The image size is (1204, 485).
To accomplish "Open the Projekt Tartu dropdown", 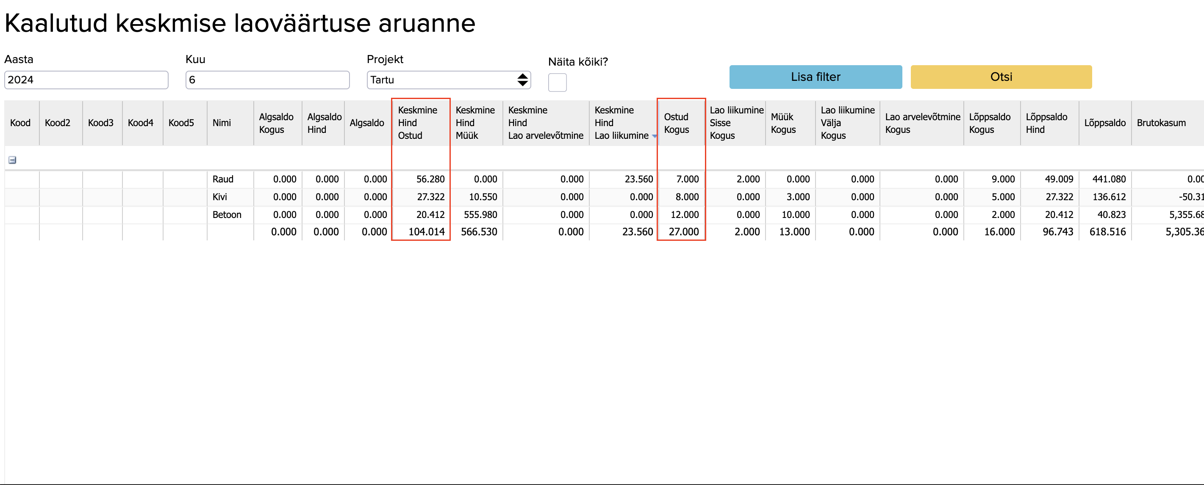I will coord(448,80).
